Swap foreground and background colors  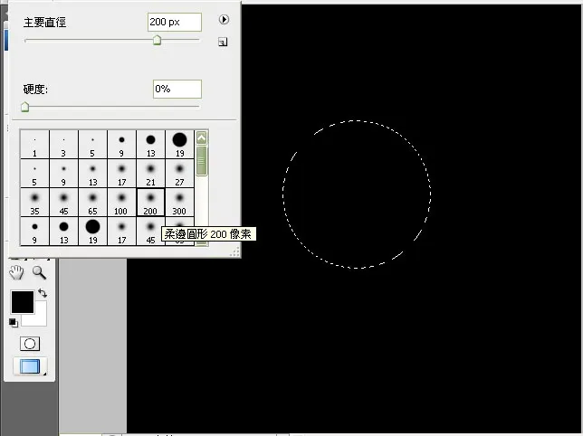coord(43,293)
